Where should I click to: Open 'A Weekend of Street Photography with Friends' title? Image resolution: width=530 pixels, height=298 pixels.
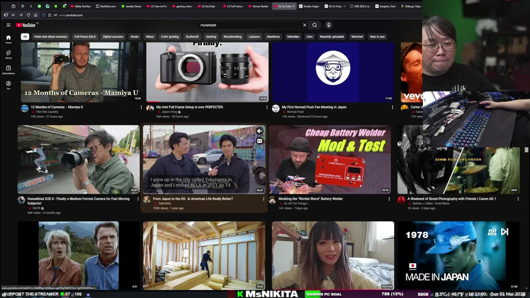pos(452,199)
